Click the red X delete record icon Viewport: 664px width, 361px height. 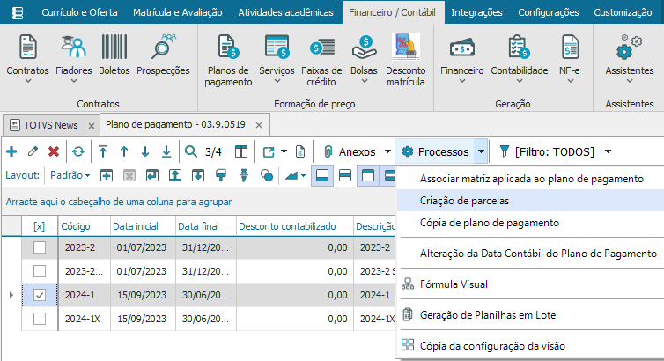pos(54,151)
